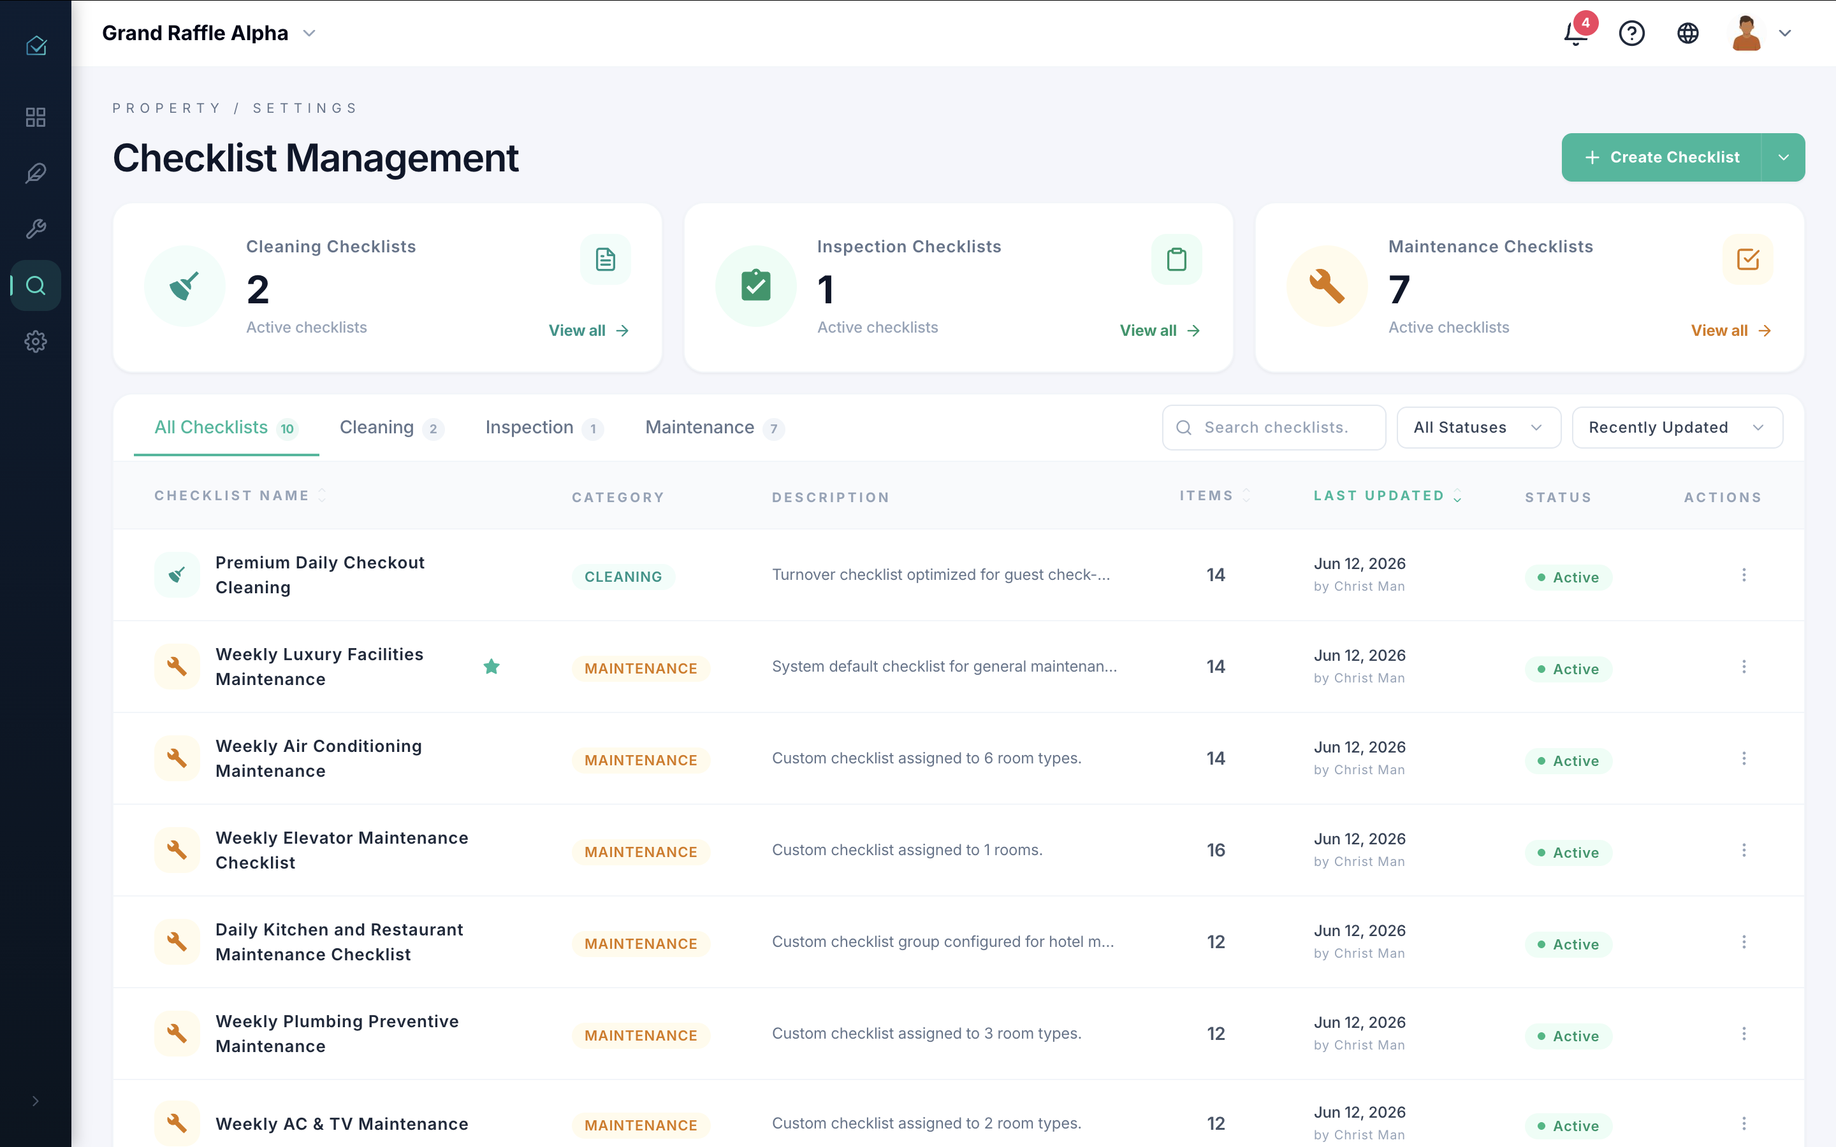Open actions menu for Weekly Elevator Maintenance Checklist
The width and height of the screenshot is (1836, 1147).
coord(1744,849)
